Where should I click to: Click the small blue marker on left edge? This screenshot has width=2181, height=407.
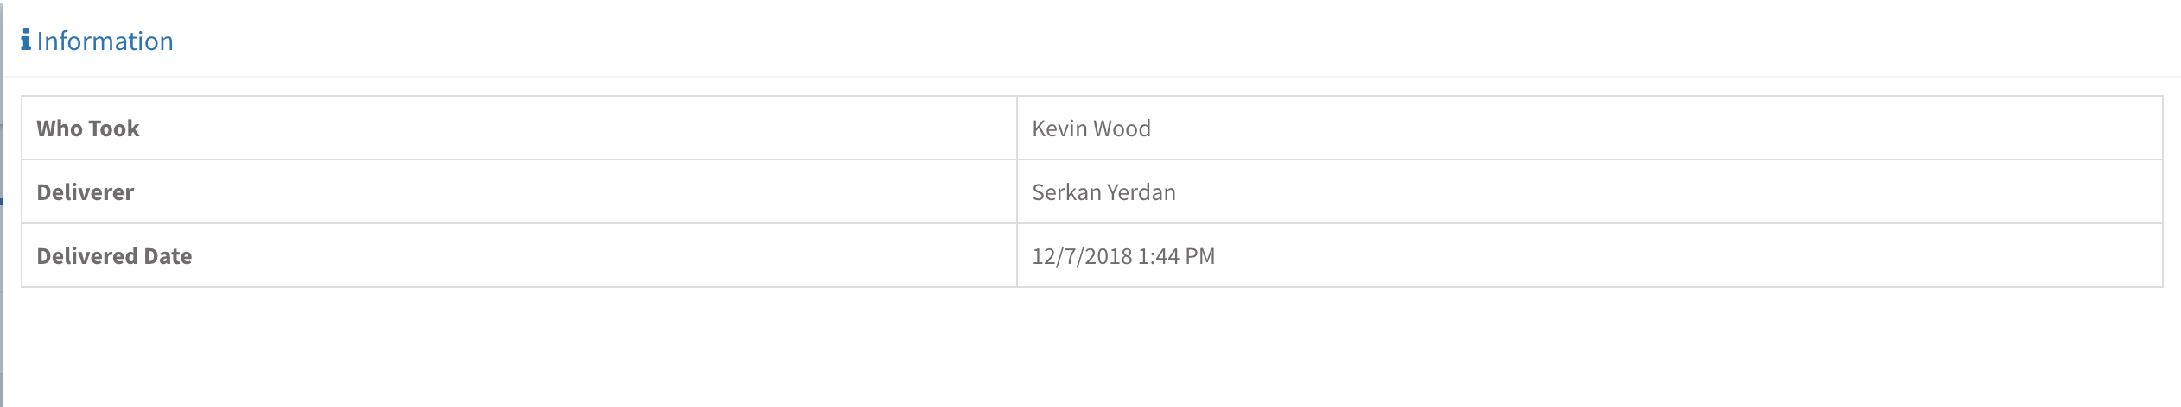pyautogui.click(x=2, y=202)
